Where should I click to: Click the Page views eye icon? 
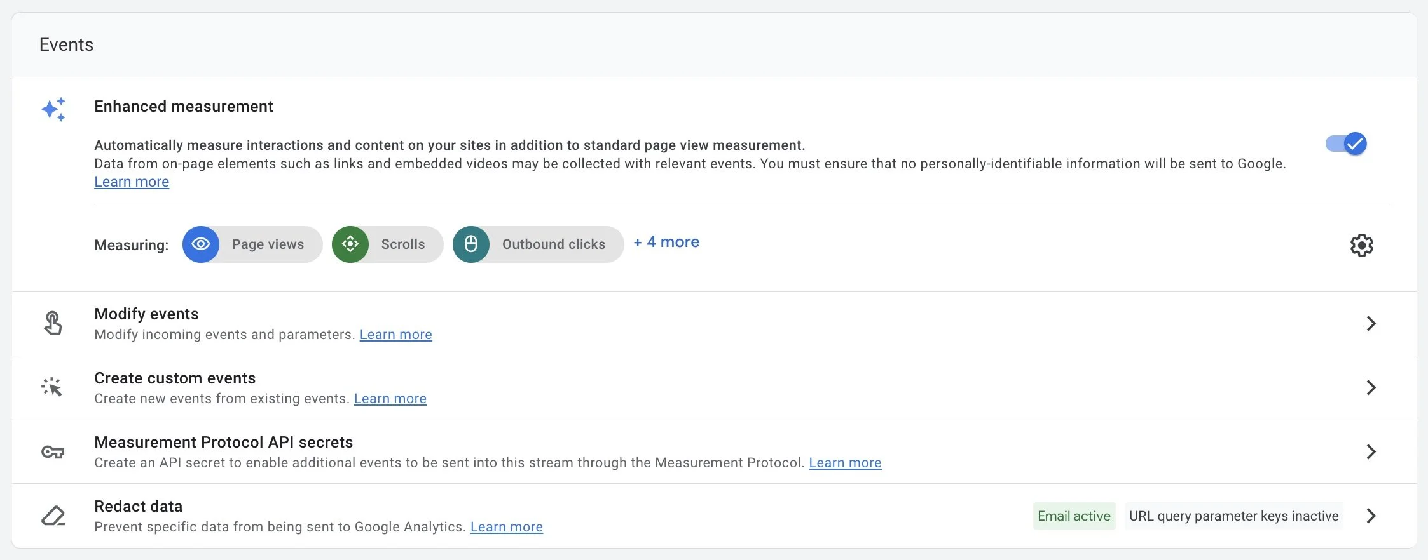201,244
